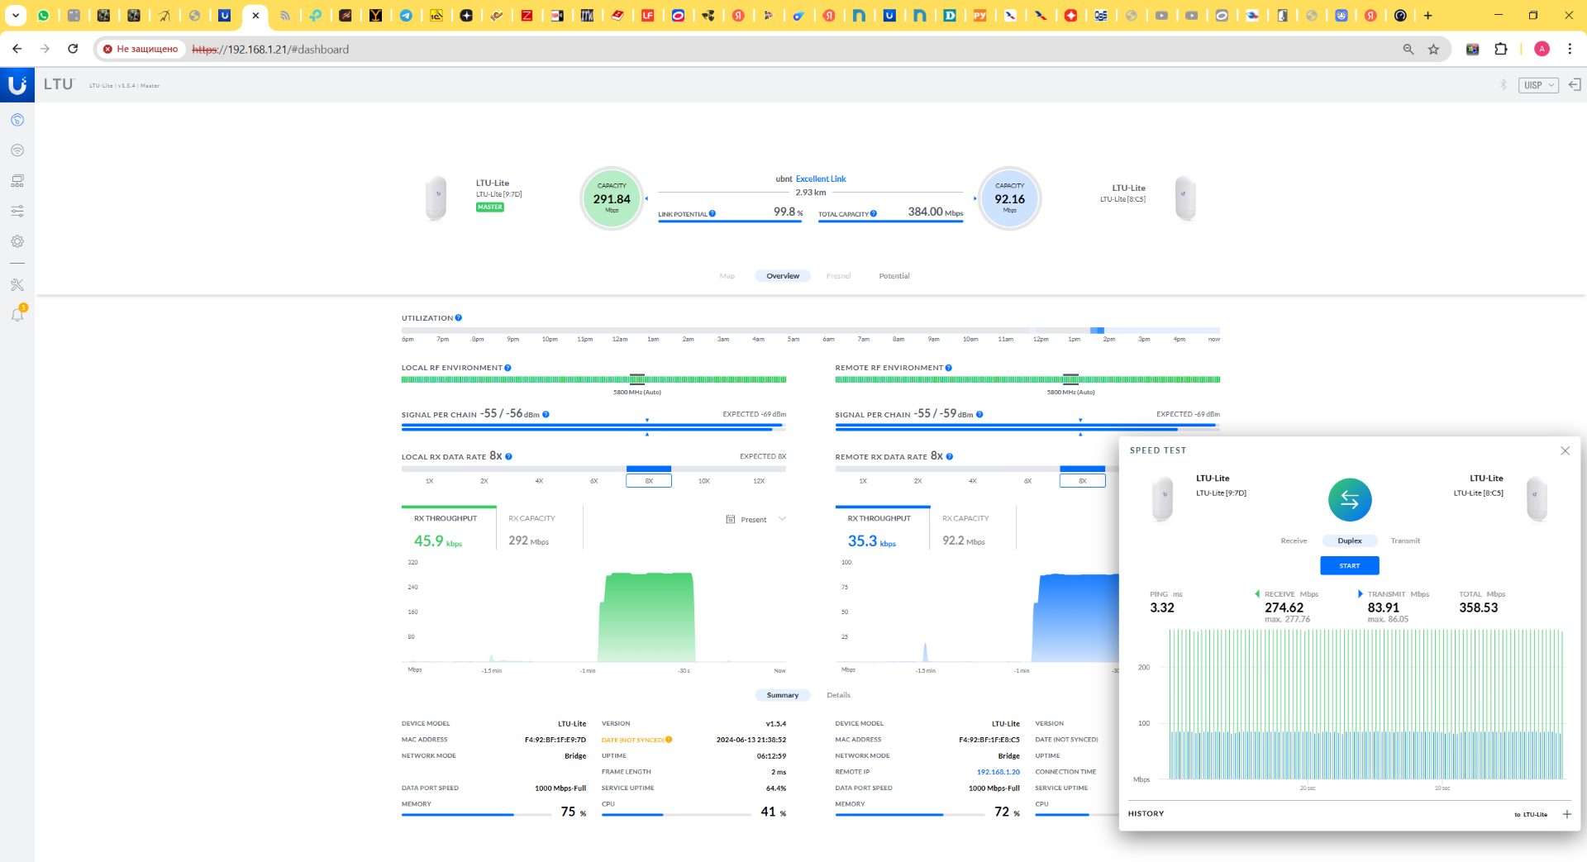Open the Present time range dropdown

(x=755, y=520)
